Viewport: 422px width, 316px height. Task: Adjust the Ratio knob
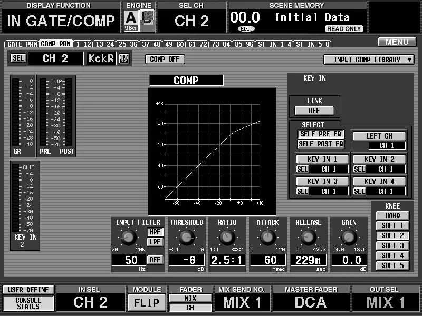(x=227, y=238)
